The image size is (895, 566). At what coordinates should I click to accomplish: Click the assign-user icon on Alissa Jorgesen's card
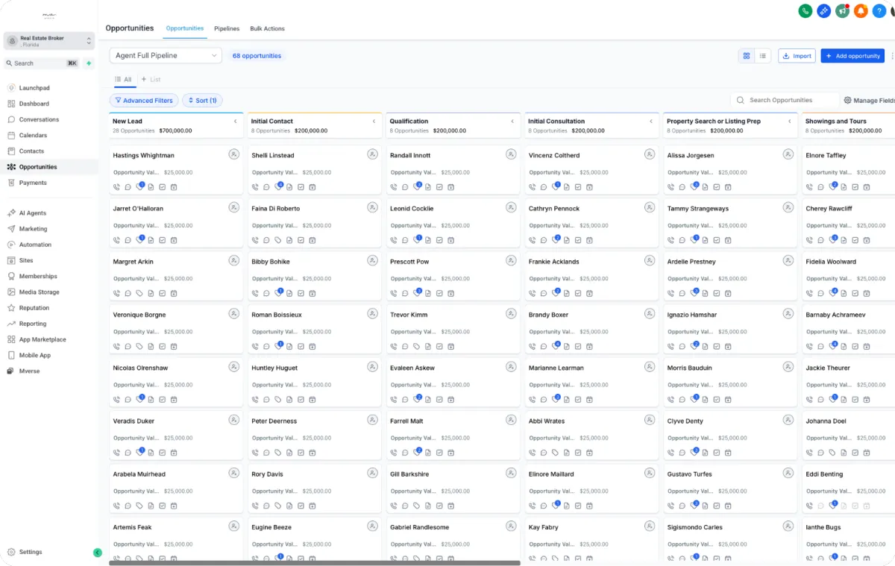pos(788,154)
